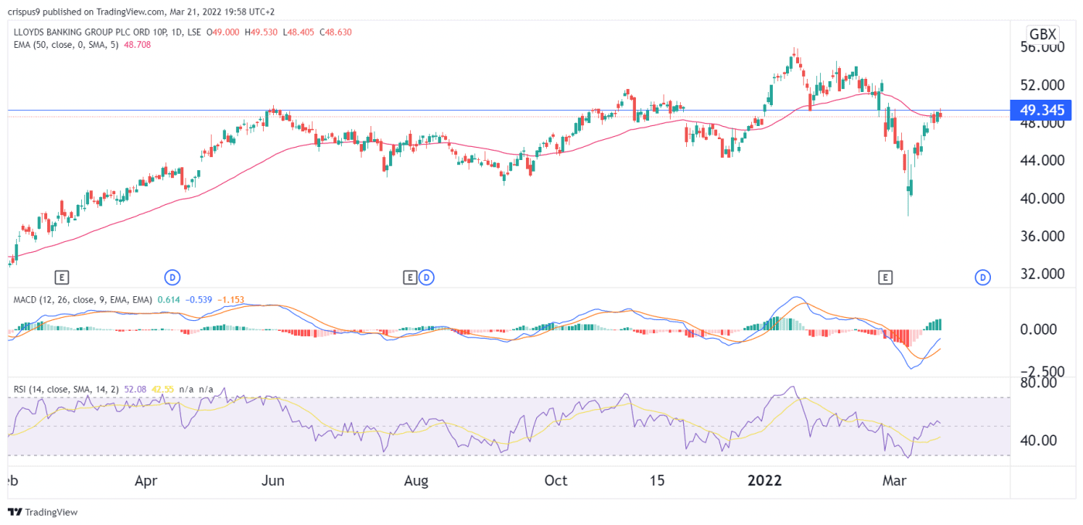Click the earnings "E" marker near February
The height and width of the screenshot is (525, 1083).
coord(62,277)
